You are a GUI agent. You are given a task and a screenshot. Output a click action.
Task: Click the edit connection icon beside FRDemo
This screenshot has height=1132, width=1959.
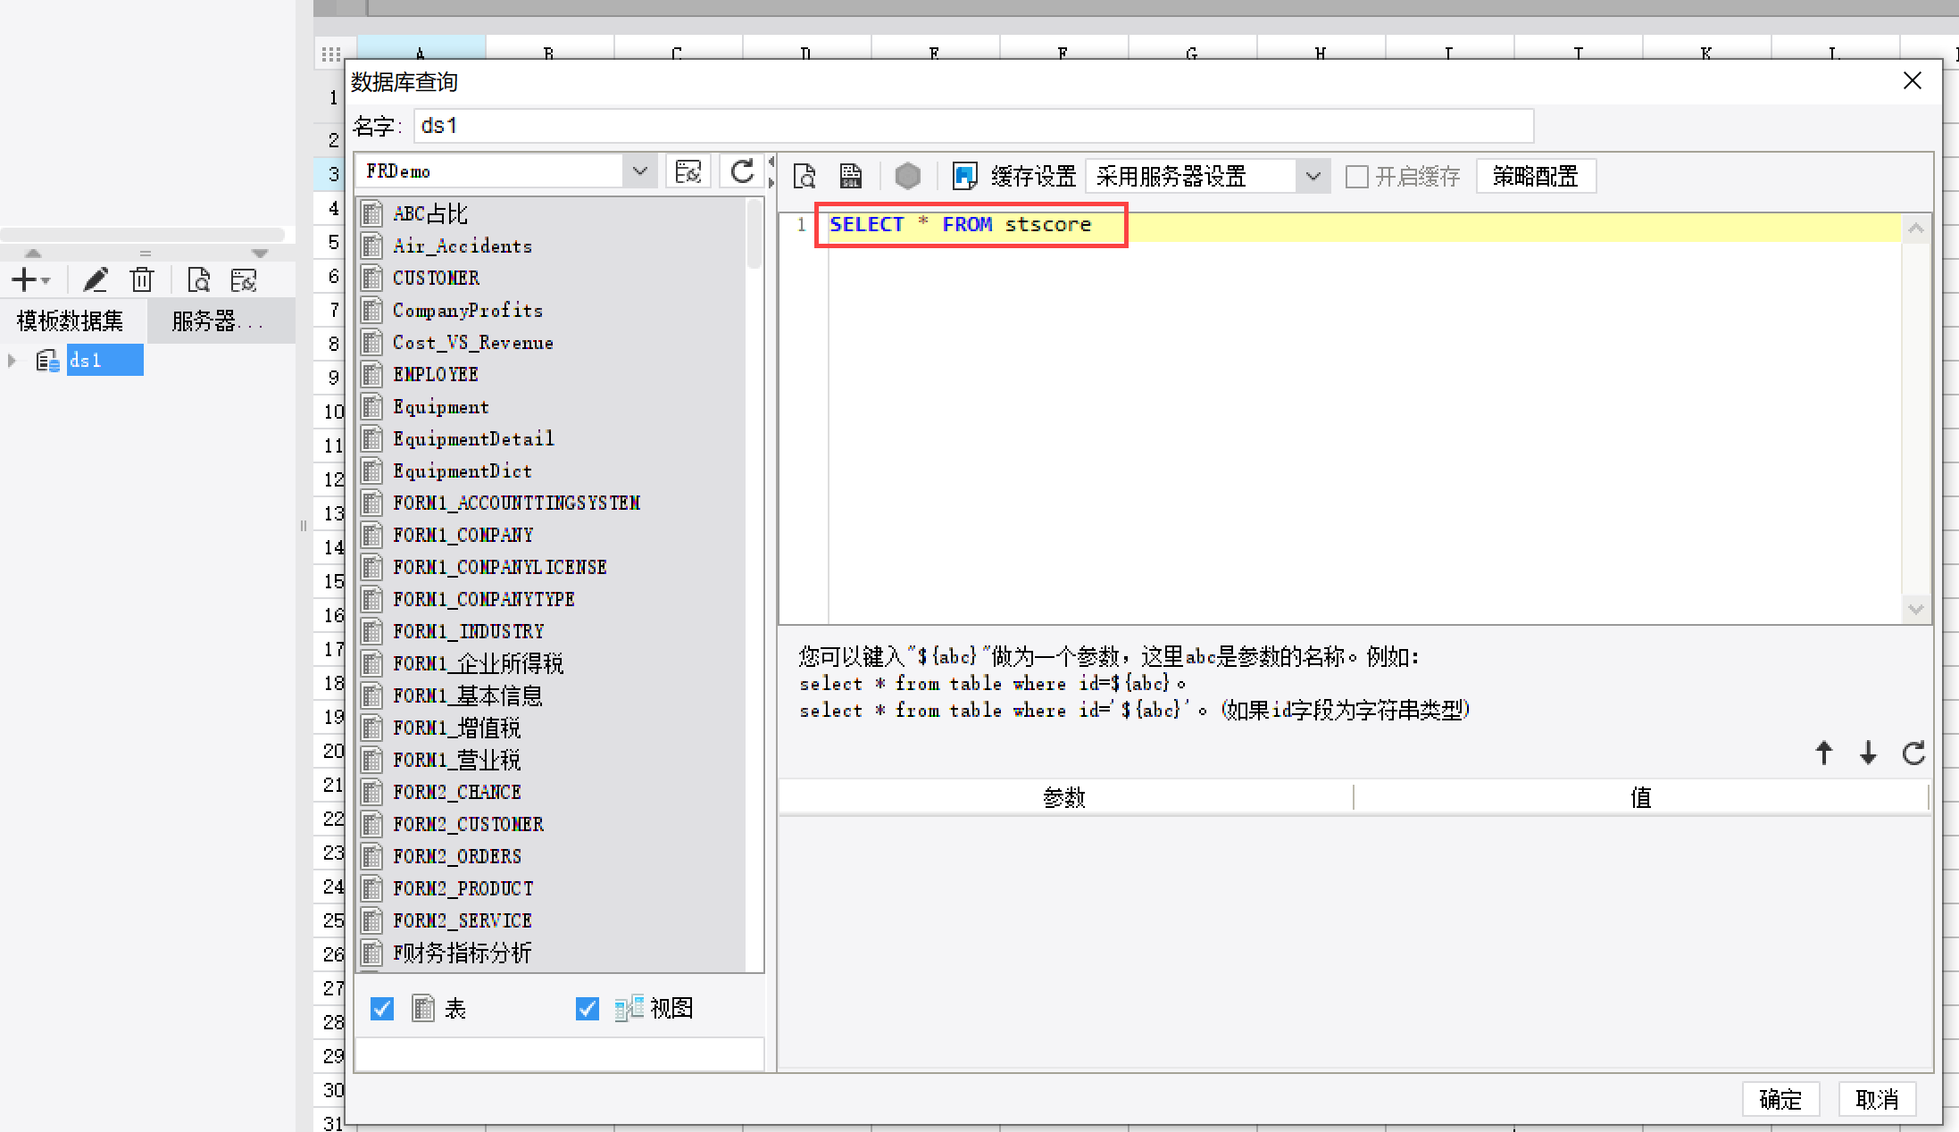[x=688, y=171]
